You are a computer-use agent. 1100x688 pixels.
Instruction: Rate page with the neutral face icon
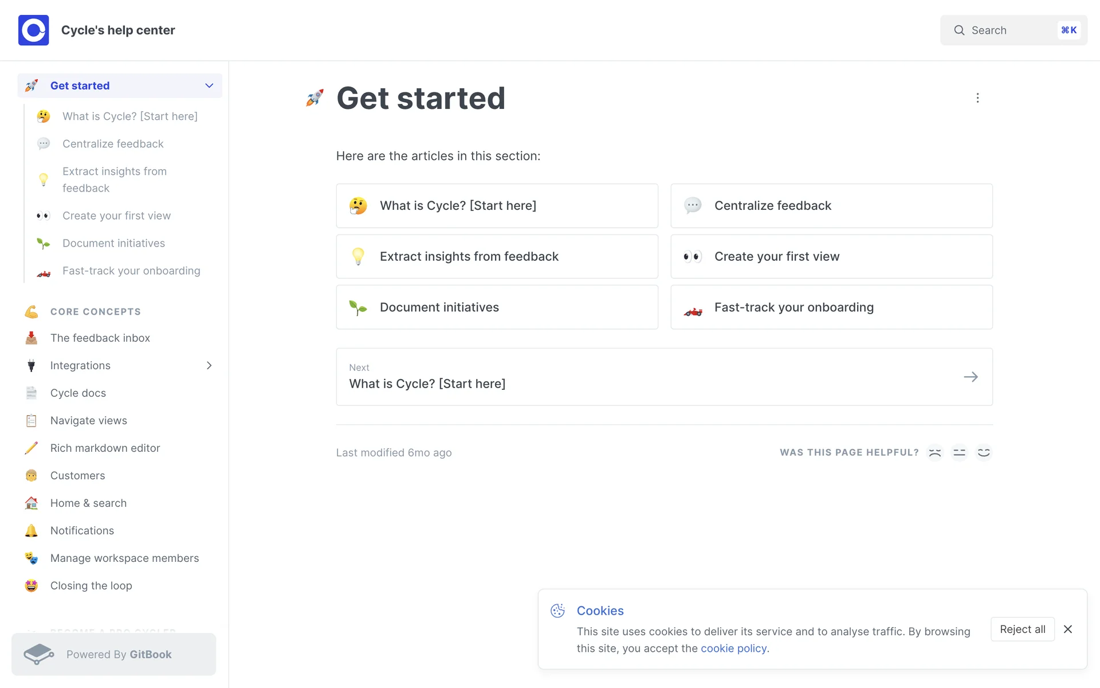pyautogui.click(x=959, y=452)
